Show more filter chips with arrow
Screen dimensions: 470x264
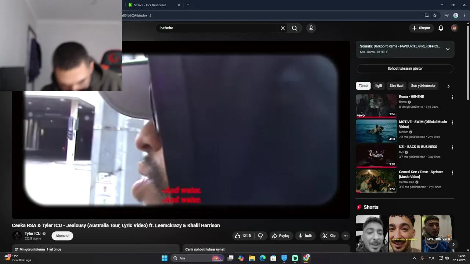448,86
